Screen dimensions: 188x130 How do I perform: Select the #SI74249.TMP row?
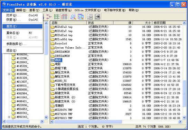coord(116,114)
